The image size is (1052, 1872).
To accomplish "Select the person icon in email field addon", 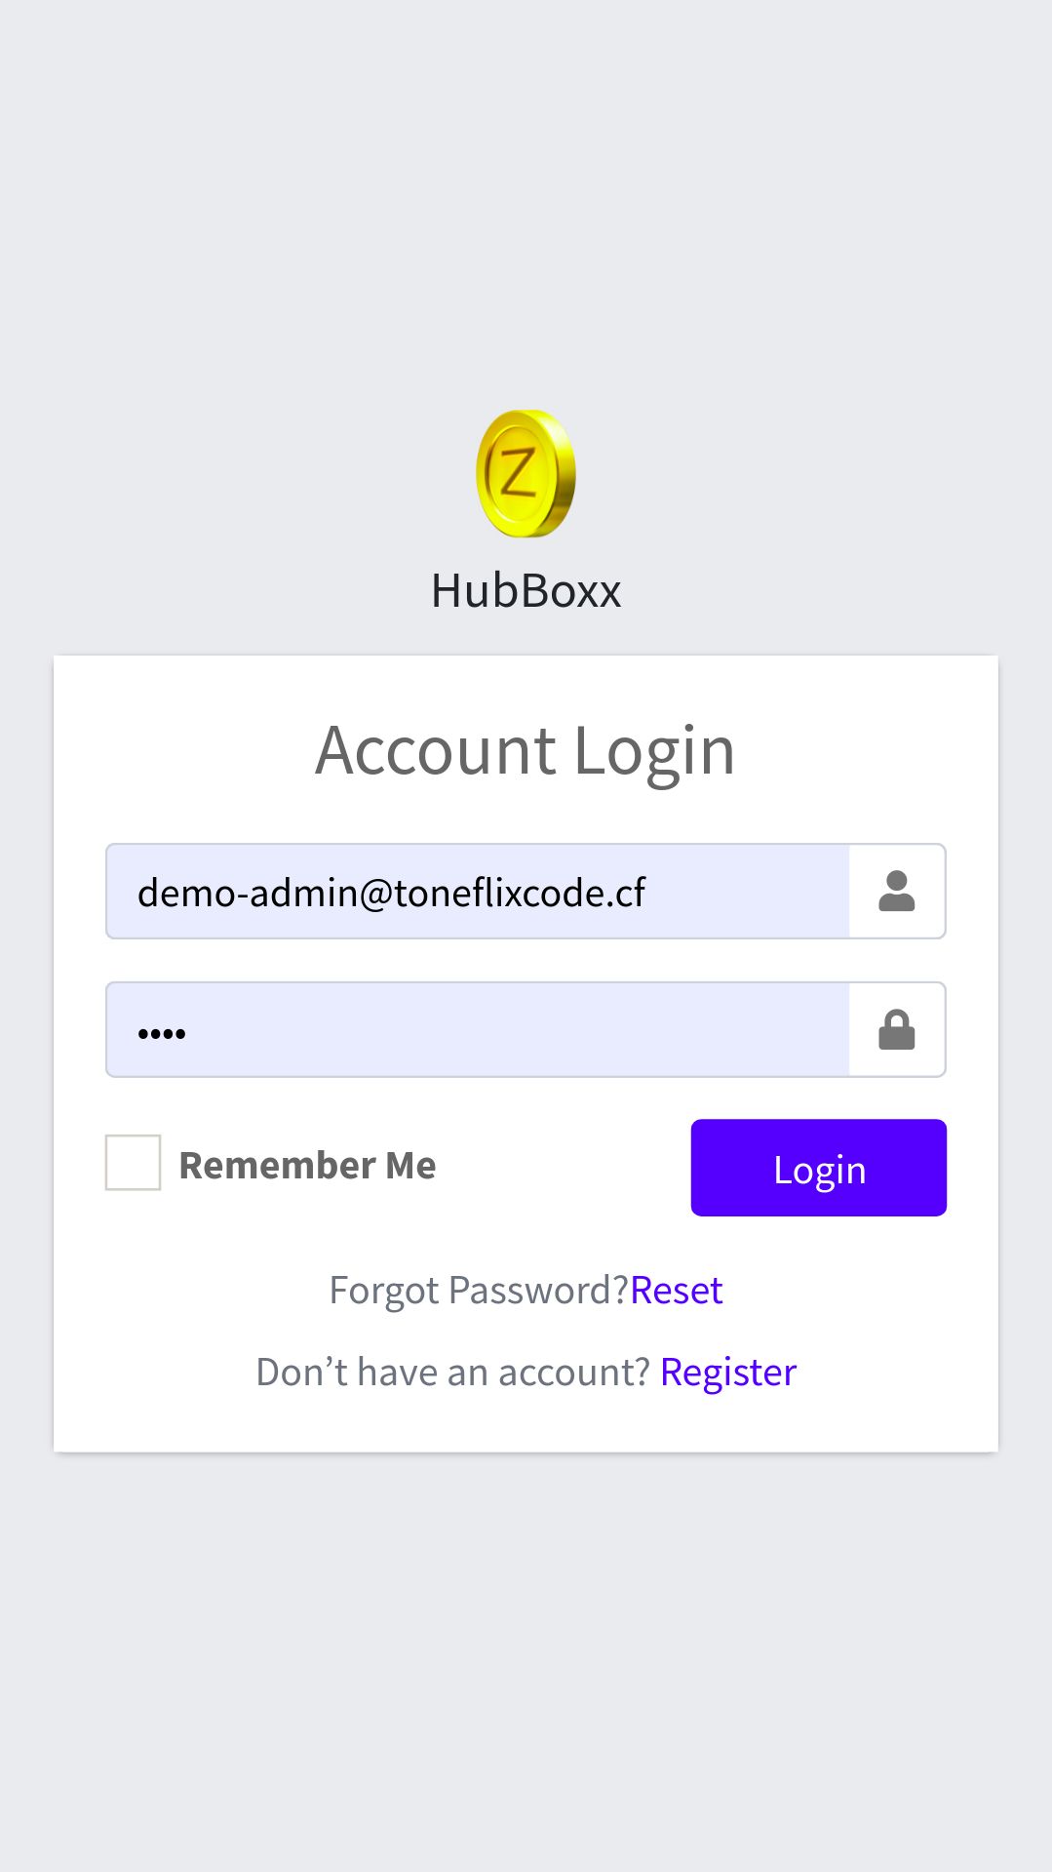I will pyautogui.click(x=896, y=892).
